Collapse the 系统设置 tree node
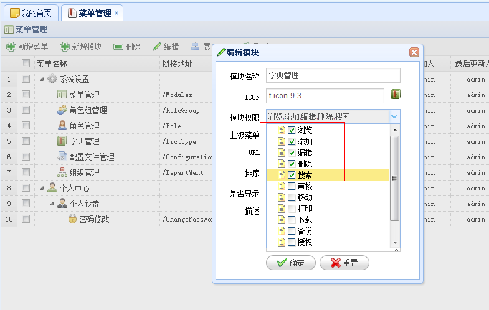Image resolution: width=489 pixels, height=310 pixels. click(42, 79)
